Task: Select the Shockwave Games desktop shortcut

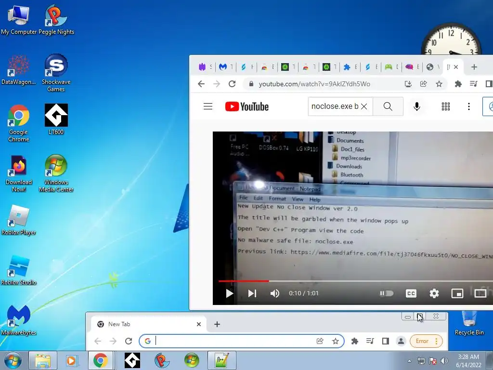Action: click(x=56, y=73)
